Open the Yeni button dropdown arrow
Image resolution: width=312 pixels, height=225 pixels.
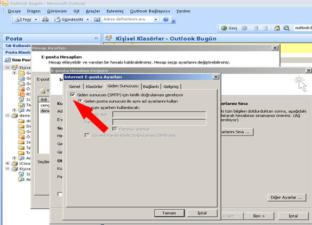[x=36, y=20]
